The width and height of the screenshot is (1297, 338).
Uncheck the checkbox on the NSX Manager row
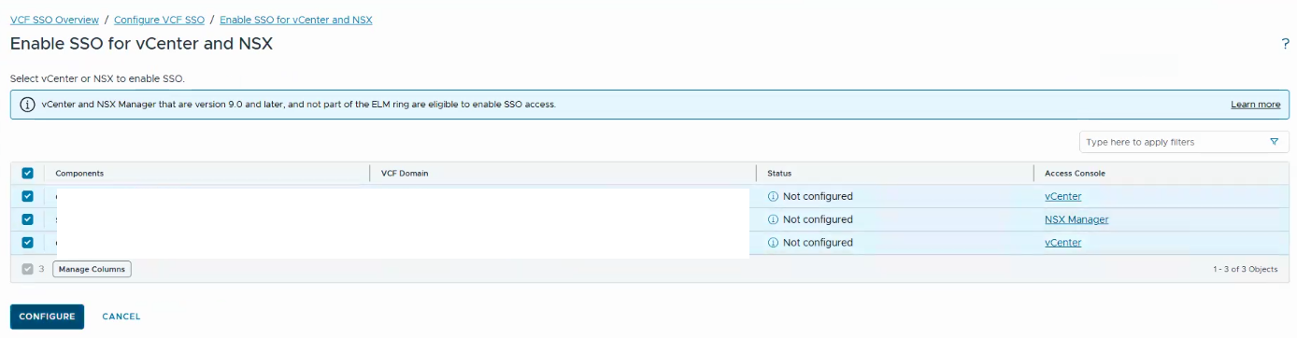point(27,219)
